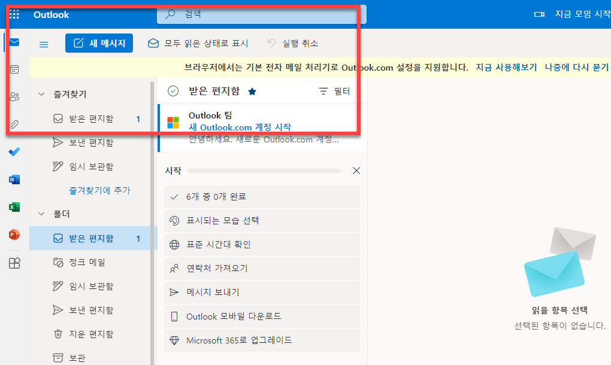
Task: Click the Microsoft logo on Outlook 팀 mail
Action: click(173, 123)
